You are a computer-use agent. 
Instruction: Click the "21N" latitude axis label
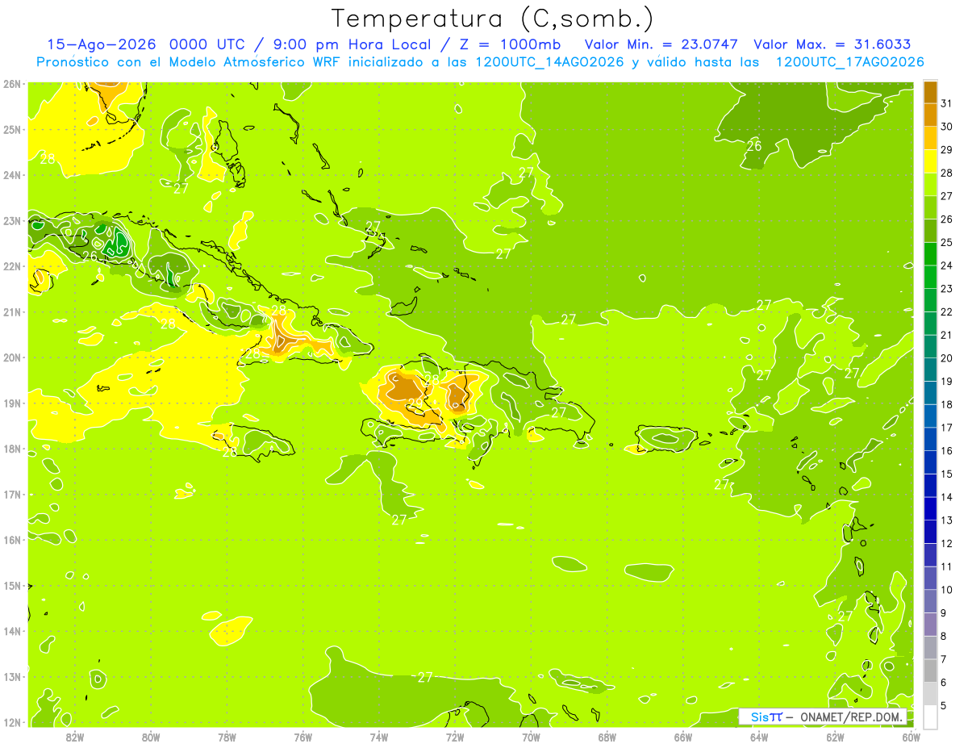pos(11,311)
